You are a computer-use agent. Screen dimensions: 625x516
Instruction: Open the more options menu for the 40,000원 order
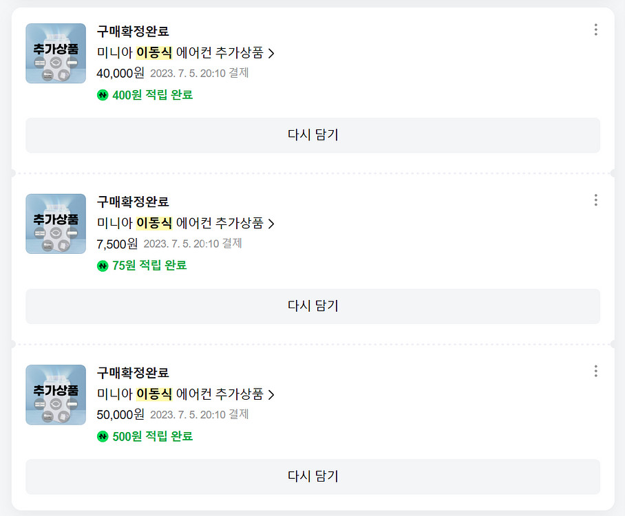point(595,30)
